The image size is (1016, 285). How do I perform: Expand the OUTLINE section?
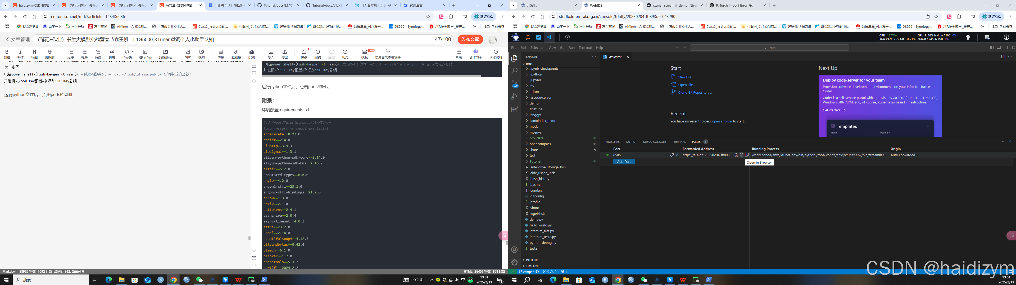point(560,260)
